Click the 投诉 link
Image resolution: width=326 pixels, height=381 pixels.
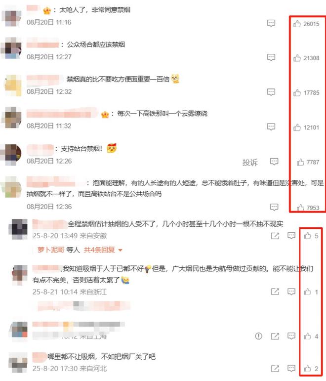pos(250,162)
